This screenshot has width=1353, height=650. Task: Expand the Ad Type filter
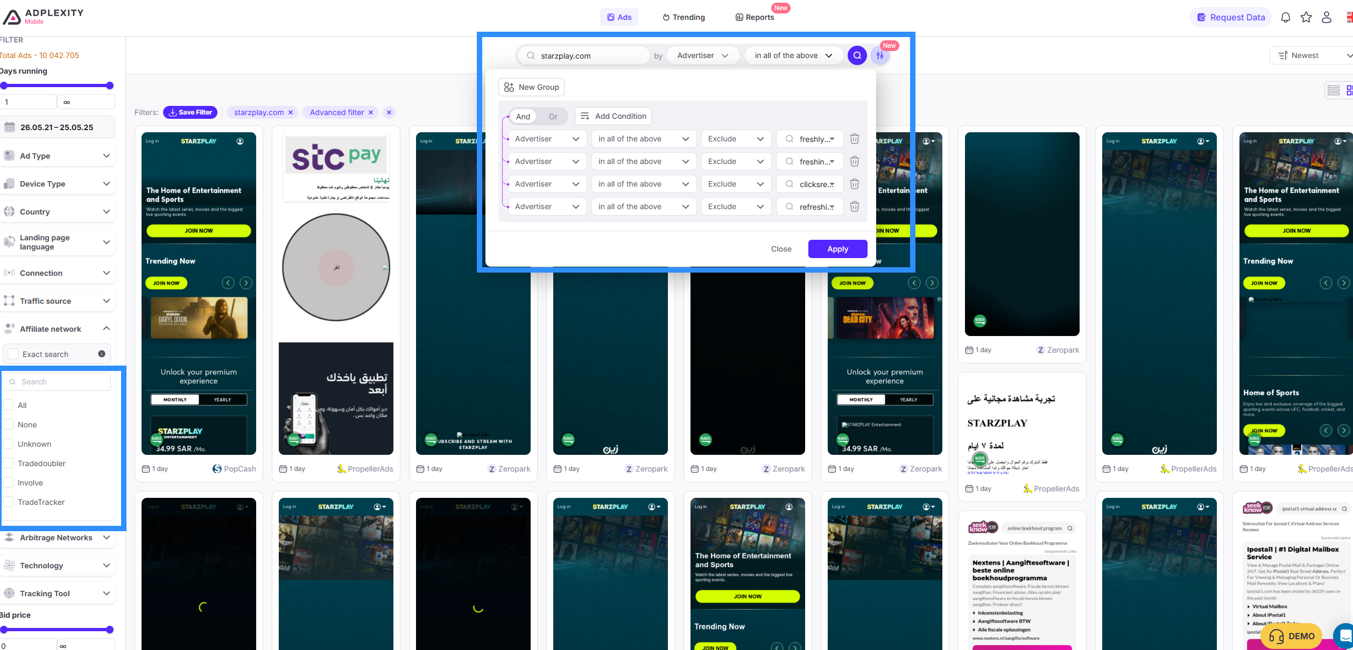click(58, 155)
